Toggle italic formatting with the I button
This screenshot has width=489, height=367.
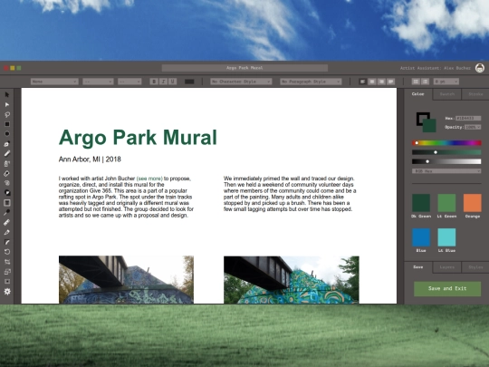pos(163,82)
